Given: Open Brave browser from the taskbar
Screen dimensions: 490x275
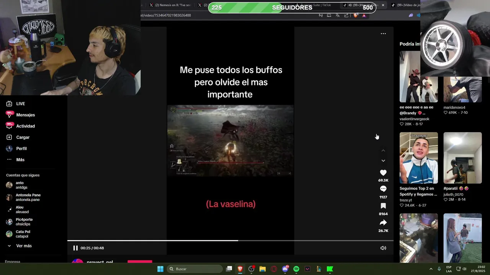Looking at the screenshot, I should click(x=240, y=269).
